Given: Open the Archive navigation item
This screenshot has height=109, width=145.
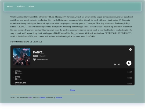Looking at the screenshot, I should [x=21, y=6].
